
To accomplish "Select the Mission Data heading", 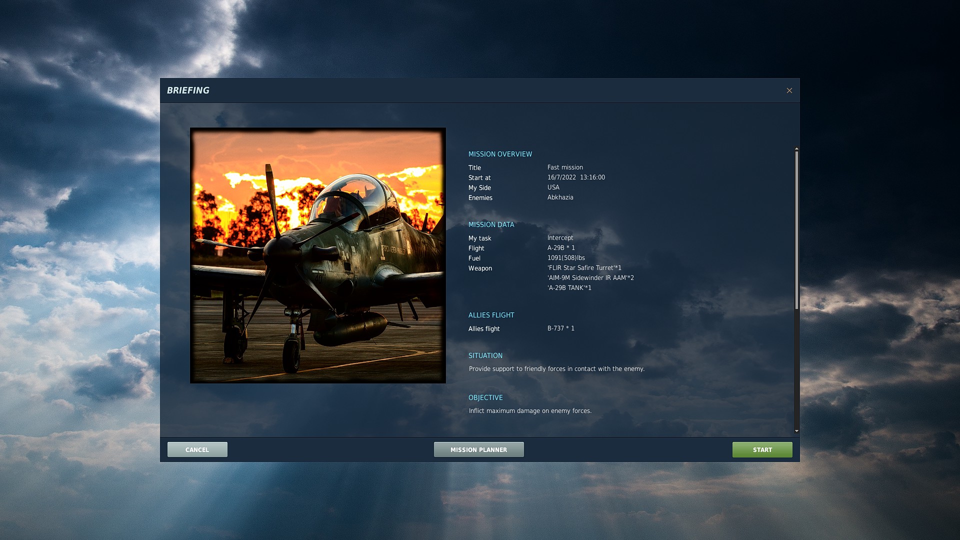I will pyautogui.click(x=491, y=224).
